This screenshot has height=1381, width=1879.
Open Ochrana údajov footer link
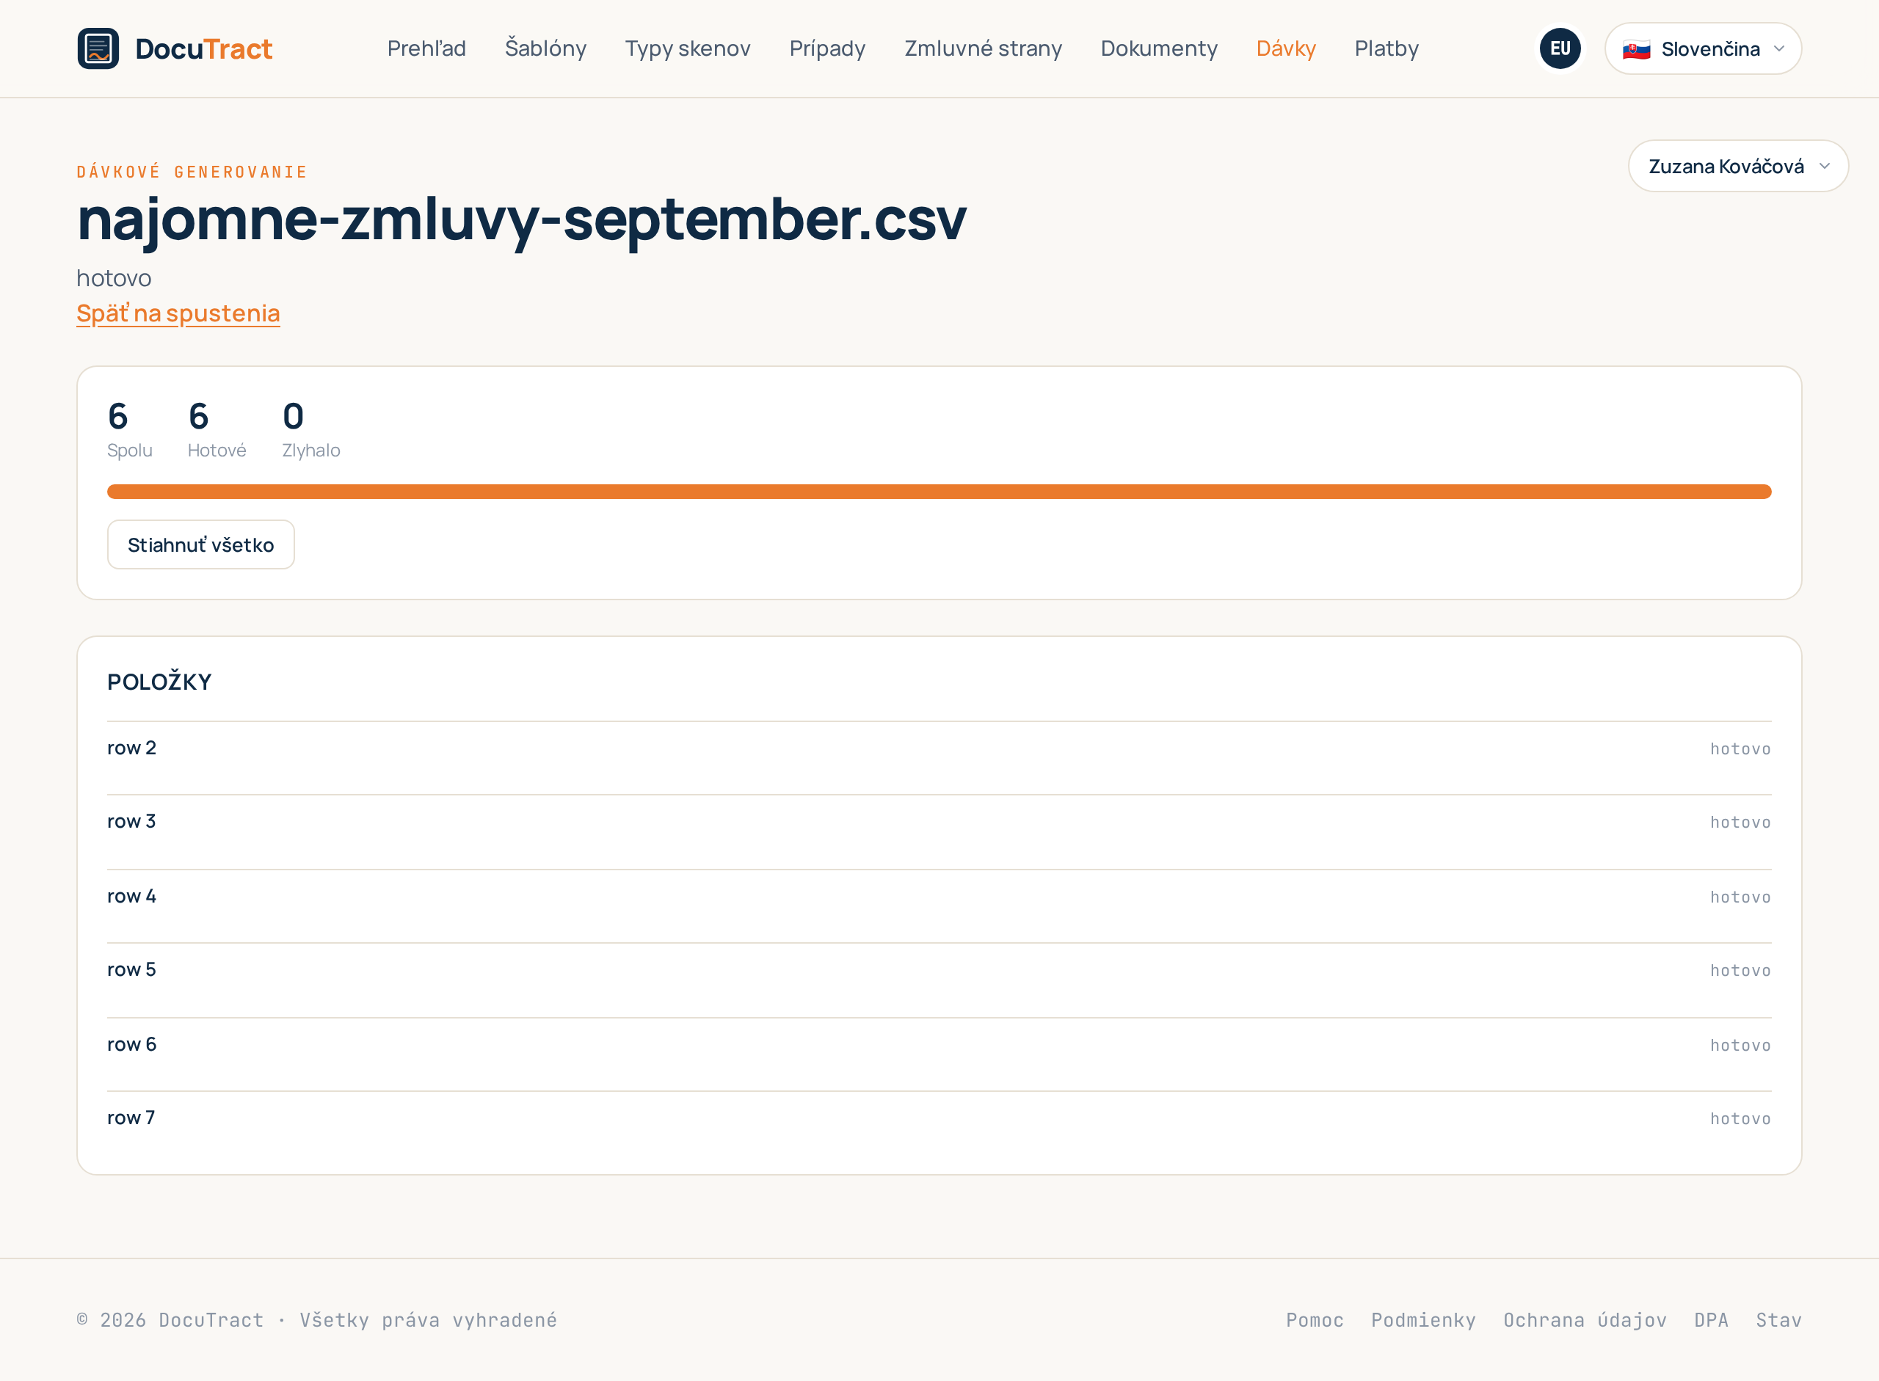pyautogui.click(x=1585, y=1320)
